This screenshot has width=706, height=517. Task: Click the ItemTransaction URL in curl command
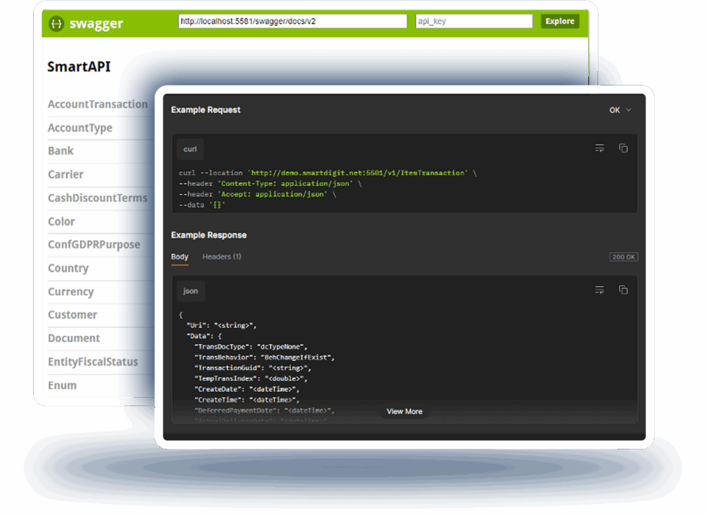click(358, 173)
